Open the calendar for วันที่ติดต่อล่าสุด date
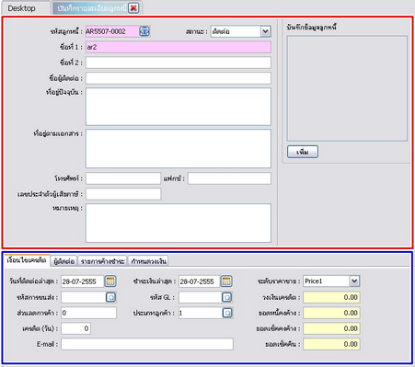 tap(110, 281)
